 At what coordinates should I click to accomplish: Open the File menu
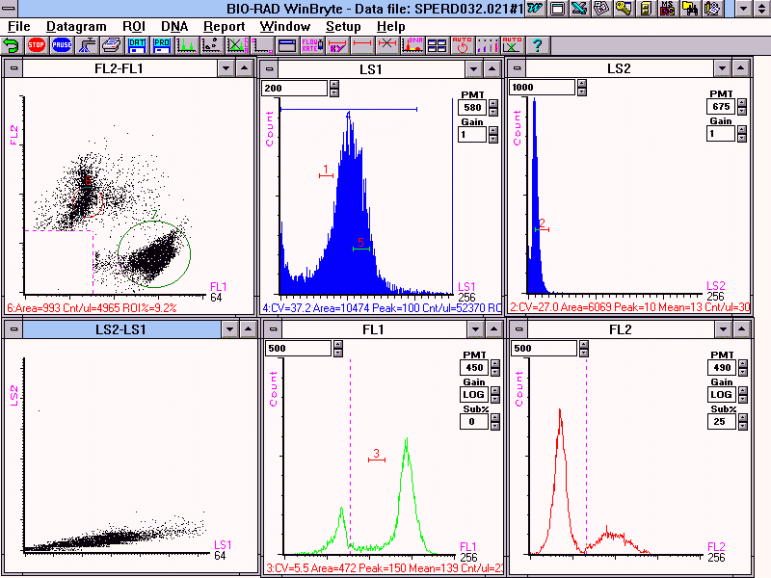pos(18,27)
